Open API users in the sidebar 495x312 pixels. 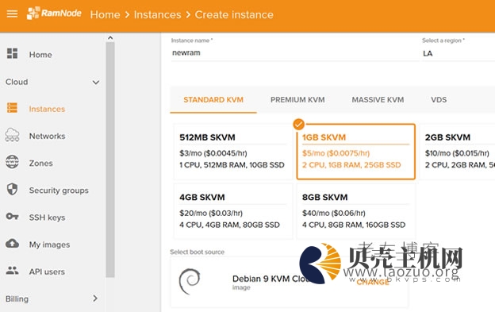click(x=47, y=272)
